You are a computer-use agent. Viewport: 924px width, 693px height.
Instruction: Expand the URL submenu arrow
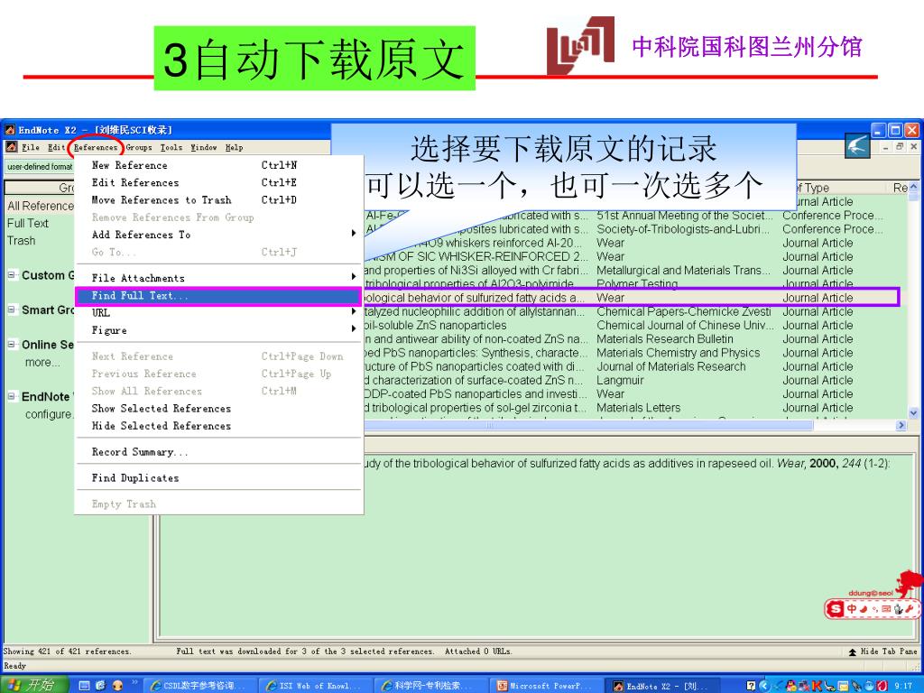(354, 311)
